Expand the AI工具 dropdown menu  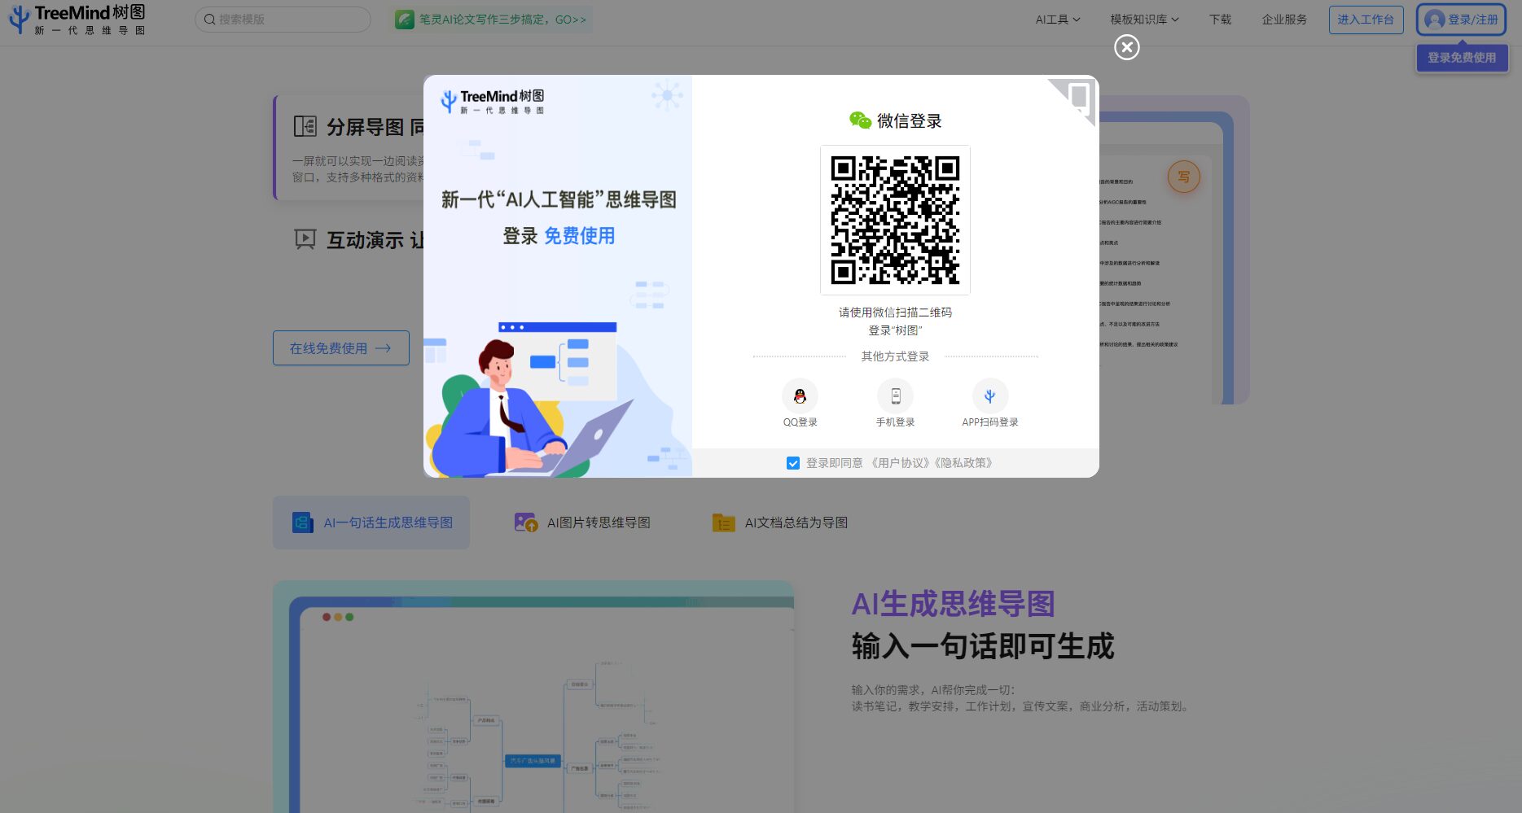[1057, 20]
